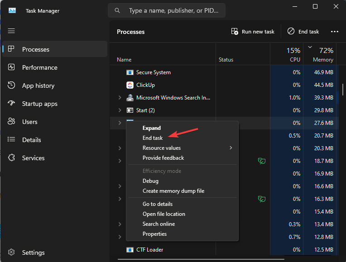Viewport: 346px width, 262px height.
Task: Click the Task Manager app icon
Action: [x=12, y=10]
